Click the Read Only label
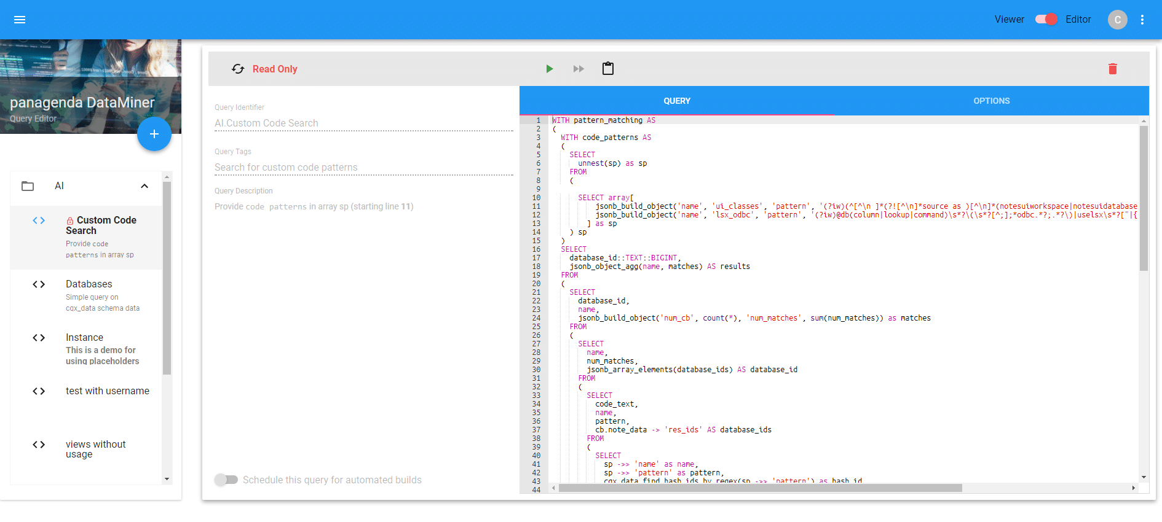This screenshot has height=522, width=1162. pyautogui.click(x=275, y=69)
